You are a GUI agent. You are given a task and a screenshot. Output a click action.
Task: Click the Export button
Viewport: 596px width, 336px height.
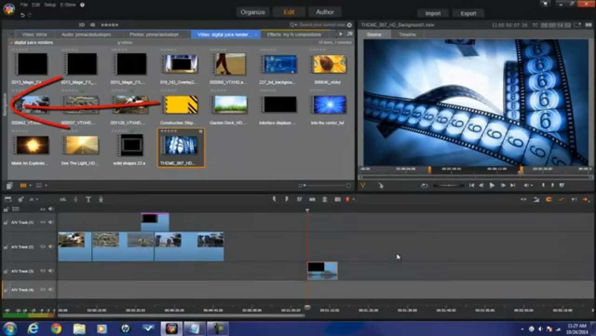pyautogui.click(x=468, y=13)
